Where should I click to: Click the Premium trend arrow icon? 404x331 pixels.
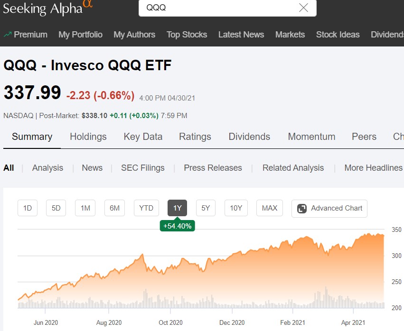click(x=8, y=34)
